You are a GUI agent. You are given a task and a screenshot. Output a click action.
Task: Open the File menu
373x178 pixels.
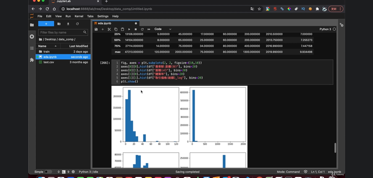pos(40,16)
